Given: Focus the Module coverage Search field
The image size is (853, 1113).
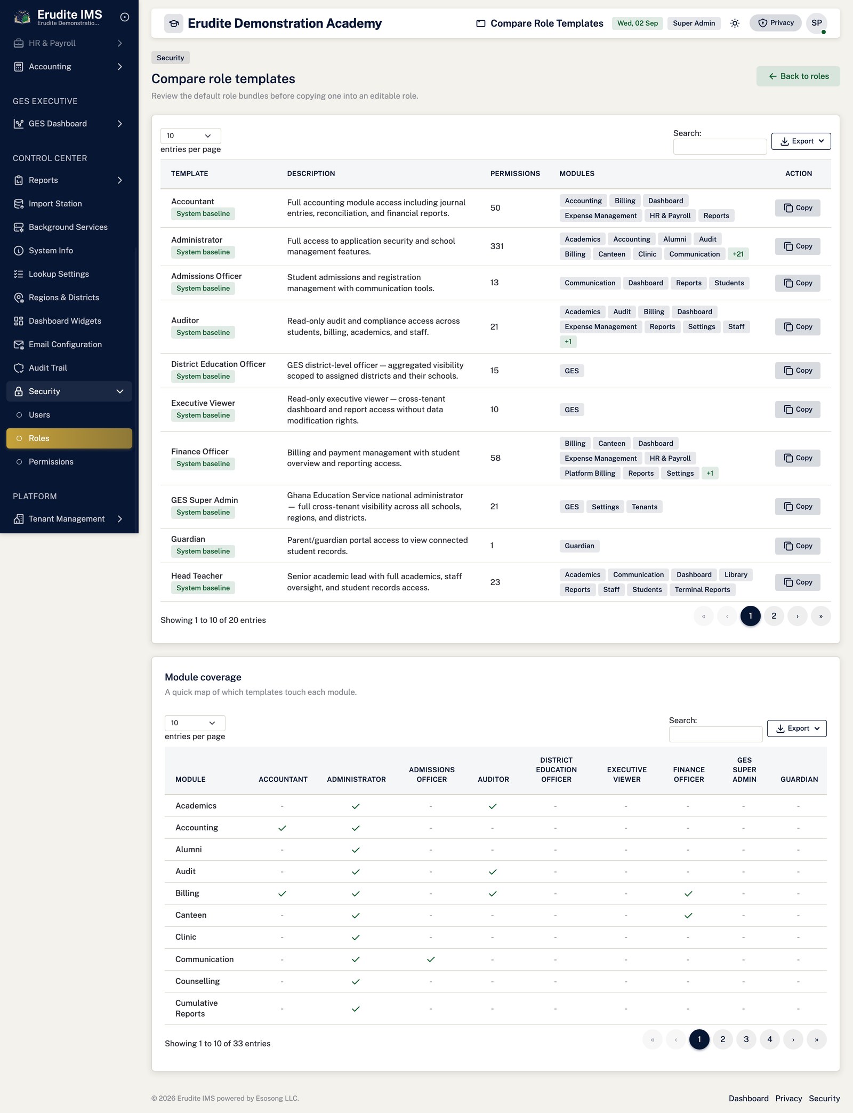Looking at the screenshot, I should [x=715, y=734].
